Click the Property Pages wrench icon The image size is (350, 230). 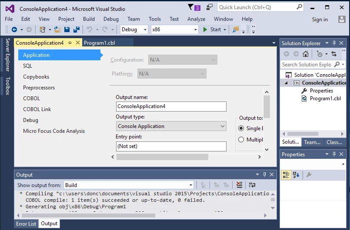(x=309, y=175)
